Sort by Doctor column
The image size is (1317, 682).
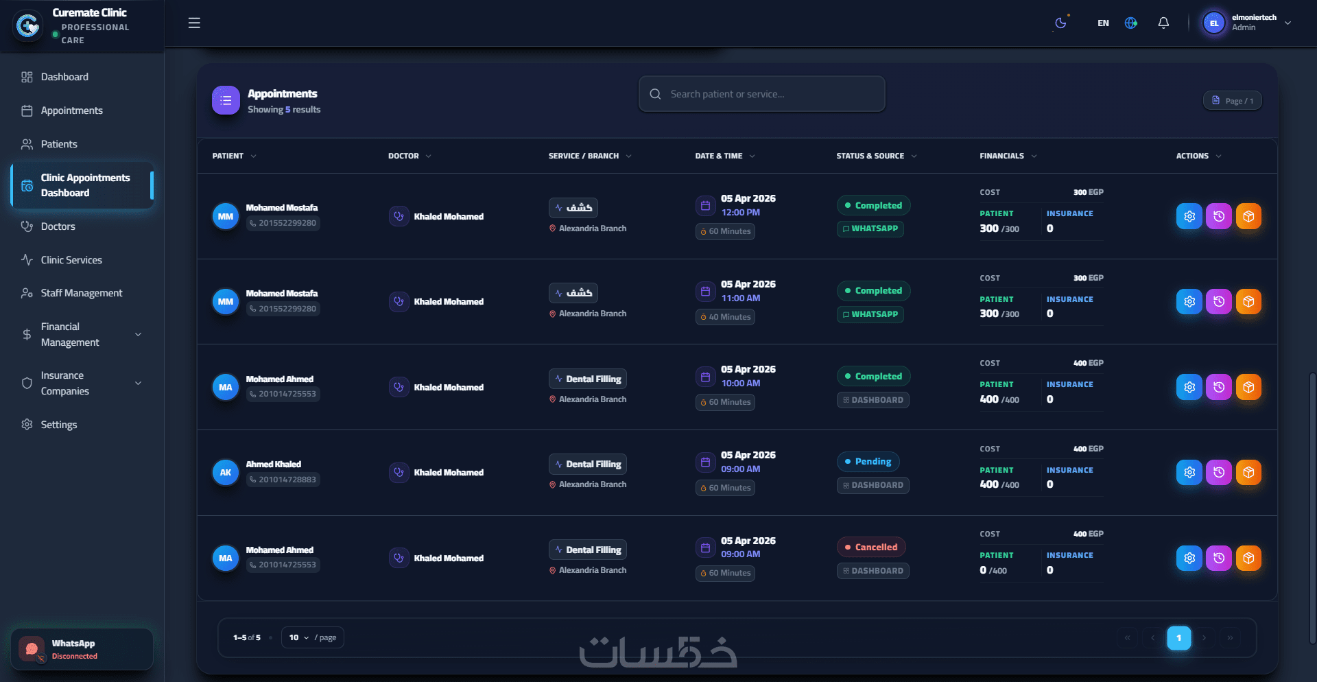coord(410,156)
